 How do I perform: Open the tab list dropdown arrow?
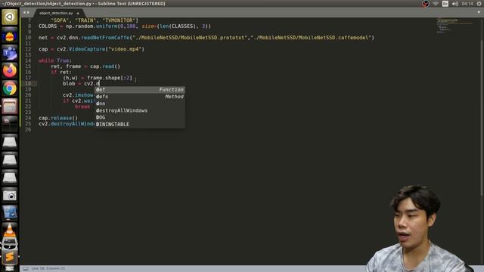pyautogui.click(x=479, y=13)
